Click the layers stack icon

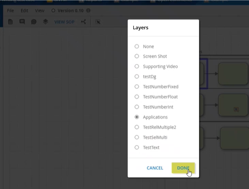tap(45, 21)
